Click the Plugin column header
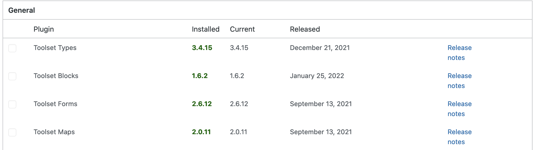Image resolution: width=533 pixels, height=150 pixels. tap(44, 29)
